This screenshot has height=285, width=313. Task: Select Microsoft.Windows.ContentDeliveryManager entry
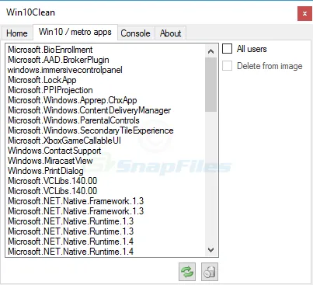105,110
